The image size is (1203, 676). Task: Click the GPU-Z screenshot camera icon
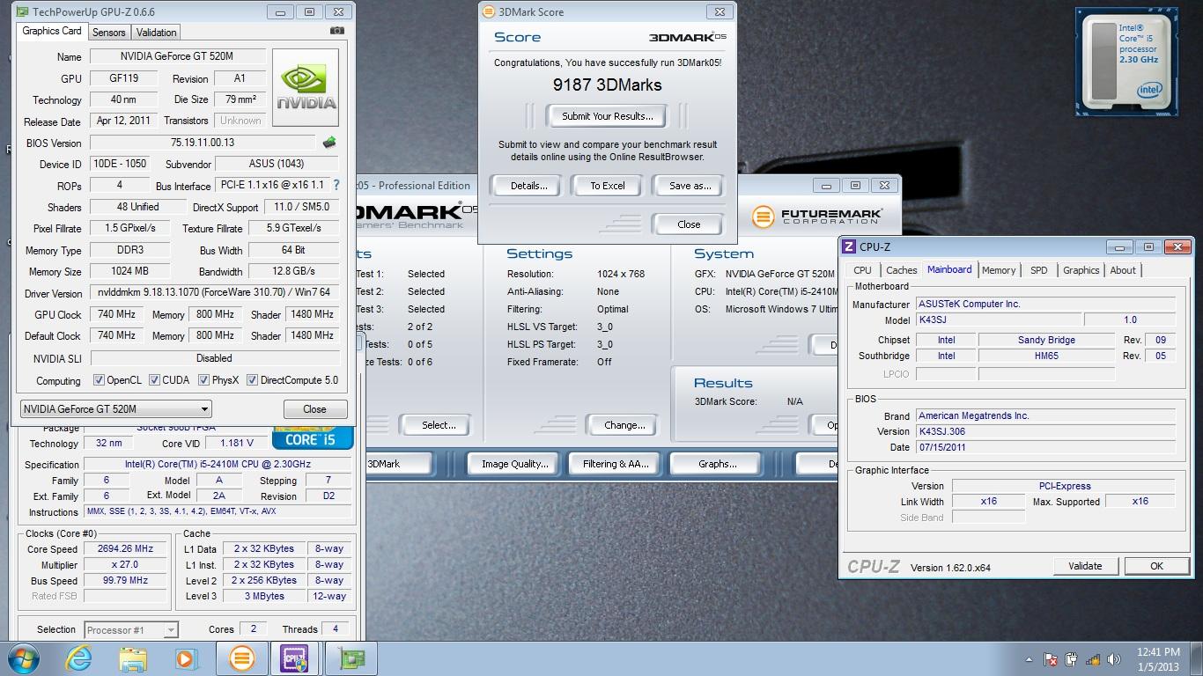click(x=336, y=31)
